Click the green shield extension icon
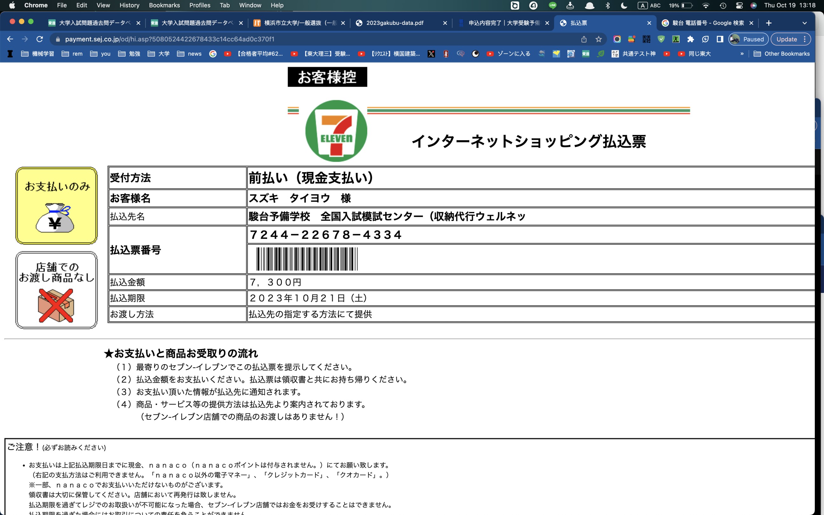The image size is (824, 515). coord(661,39)
